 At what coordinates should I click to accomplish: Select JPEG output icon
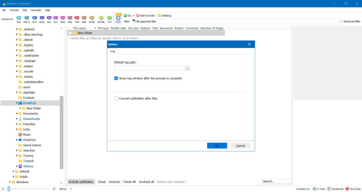[63, 19]
